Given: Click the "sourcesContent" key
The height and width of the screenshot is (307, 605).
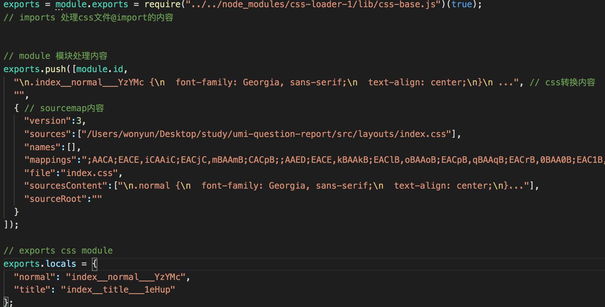Looking at the screenshot, I should click(x=66, y=186).
